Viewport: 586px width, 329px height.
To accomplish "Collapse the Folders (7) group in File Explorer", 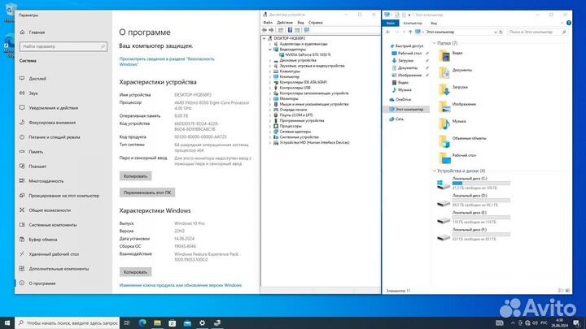I will point(435,43).
